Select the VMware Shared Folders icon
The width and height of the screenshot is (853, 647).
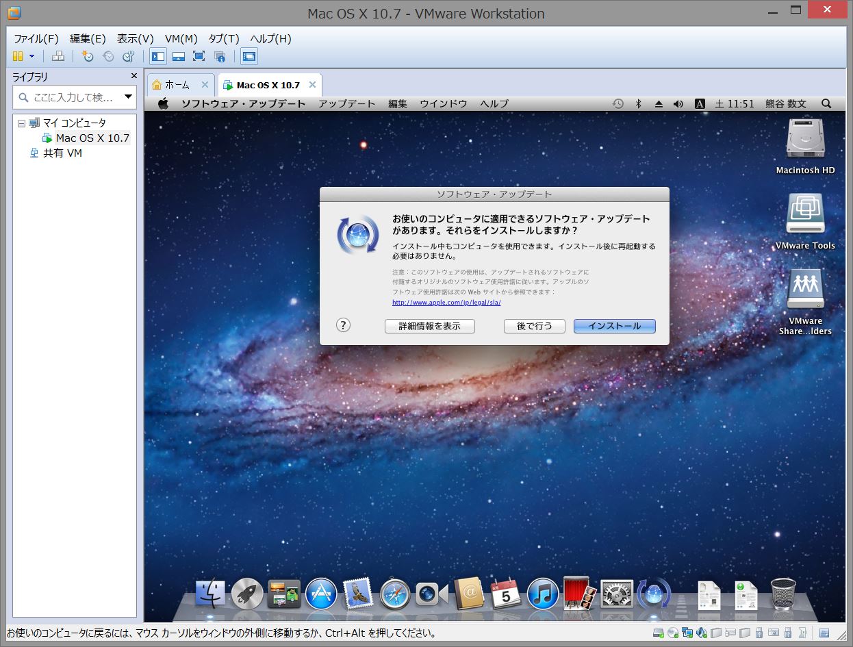[x=805, y=302]
